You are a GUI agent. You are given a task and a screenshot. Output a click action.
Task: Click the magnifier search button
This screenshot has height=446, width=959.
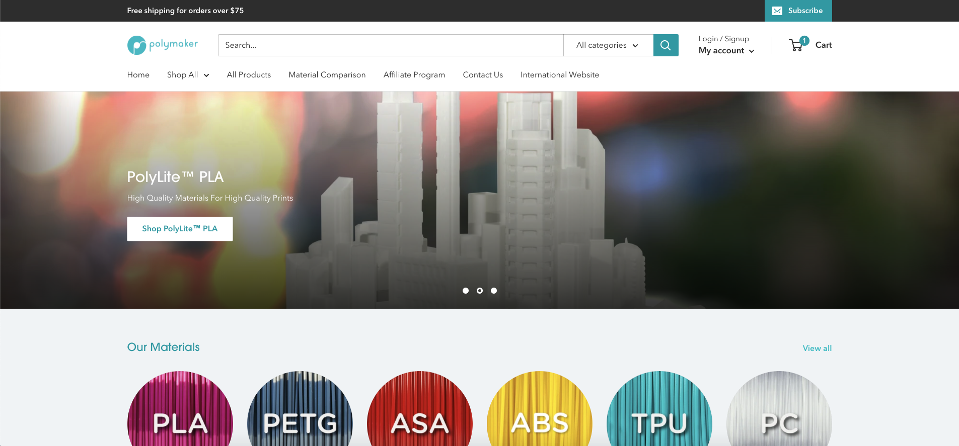666,45
